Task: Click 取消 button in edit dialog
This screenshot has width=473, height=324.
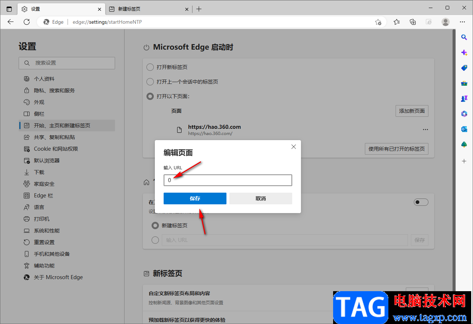Action: (261, 198)
